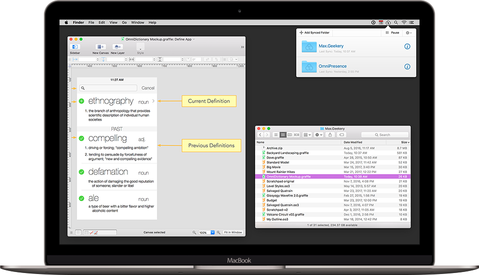Click the info icon for Max.Geekery
The height and width of the screenshot is (275, 479).
pos(407,46)
